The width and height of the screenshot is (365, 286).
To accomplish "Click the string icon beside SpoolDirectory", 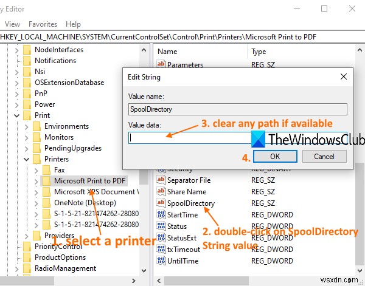I will 161,203.
